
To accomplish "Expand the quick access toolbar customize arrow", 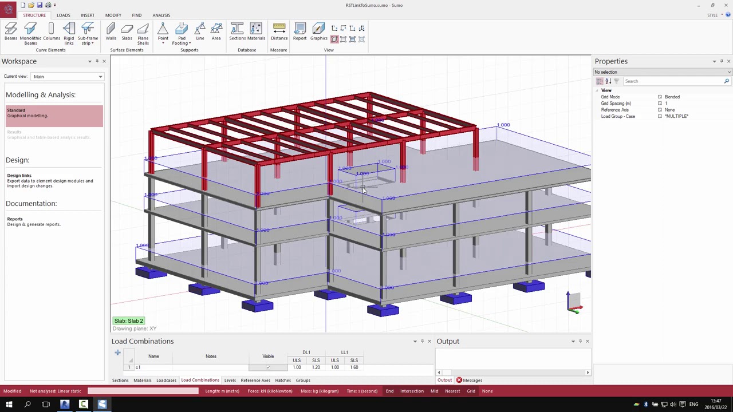I will (x=55, y=5).
